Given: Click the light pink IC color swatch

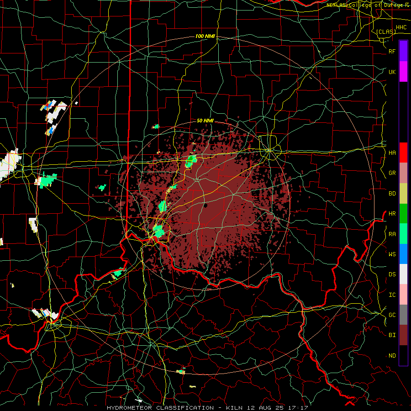Looking at the screenshot, I should [x=403, y=295].
